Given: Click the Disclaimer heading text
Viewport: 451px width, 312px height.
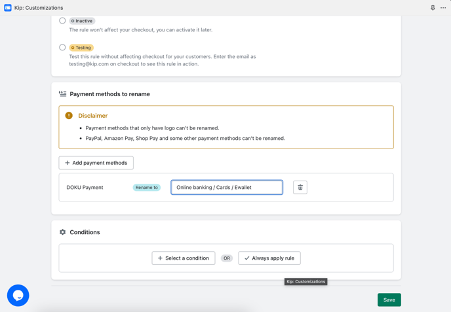Looking at the screenshot, I should coord(93,116).
